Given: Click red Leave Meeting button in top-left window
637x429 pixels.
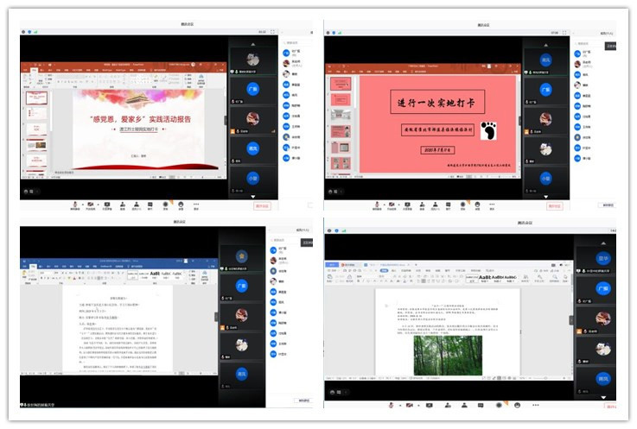Looking at the screenshot, I should point(262,205).
